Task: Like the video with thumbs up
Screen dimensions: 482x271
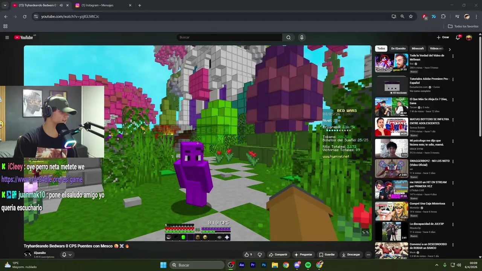Action: coord(248,254)
